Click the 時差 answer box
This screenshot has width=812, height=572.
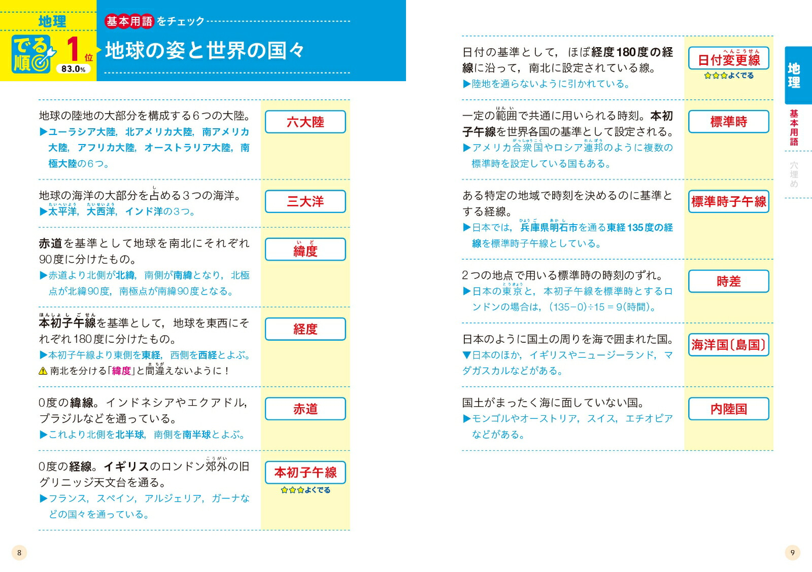point(729,281)
